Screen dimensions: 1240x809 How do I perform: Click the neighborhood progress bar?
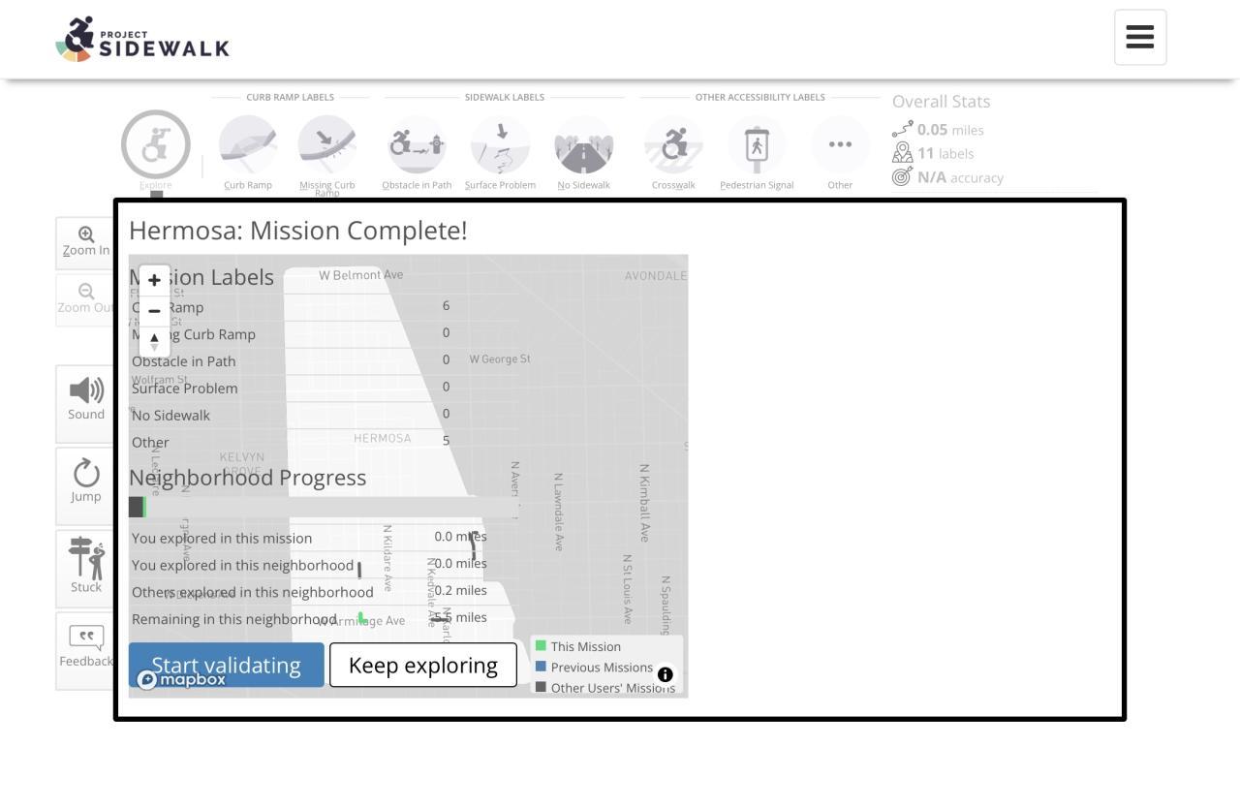324,507
